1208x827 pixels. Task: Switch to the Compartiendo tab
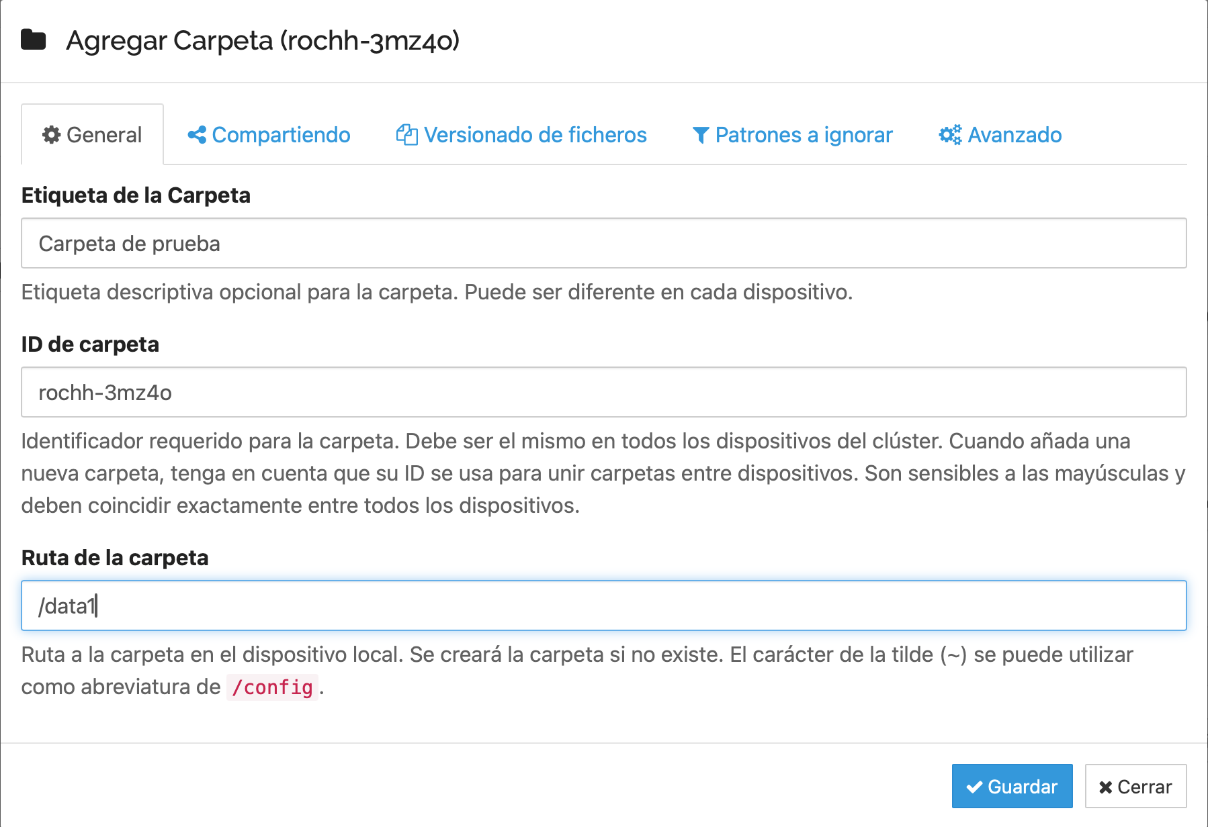[269, 135]
